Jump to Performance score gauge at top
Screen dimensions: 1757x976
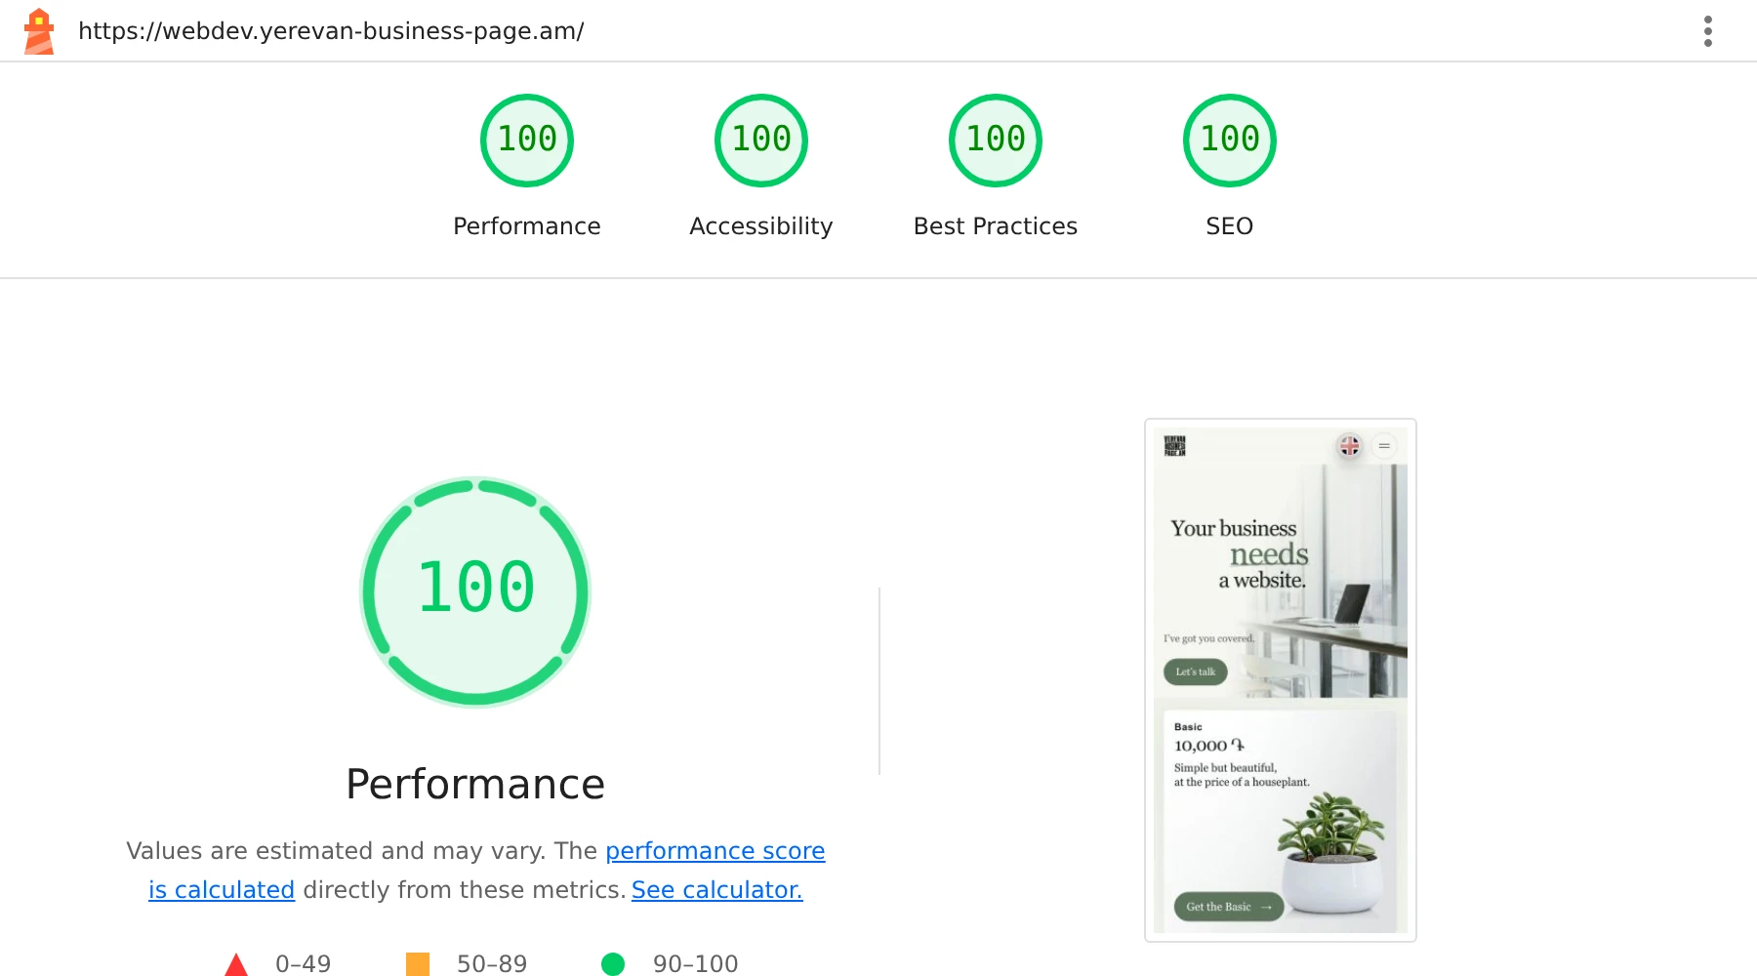[x=527, y=141]
